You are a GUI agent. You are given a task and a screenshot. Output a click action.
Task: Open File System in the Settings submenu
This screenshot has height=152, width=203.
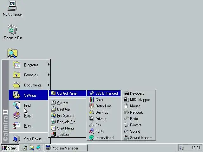68,115
